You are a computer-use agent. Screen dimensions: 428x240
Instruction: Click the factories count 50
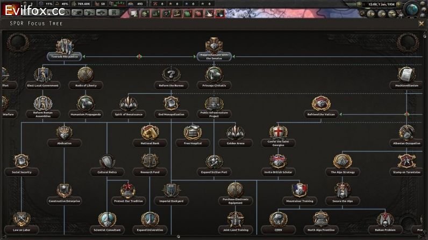(x=100, y=4)
